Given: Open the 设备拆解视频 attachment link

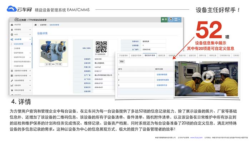Looking at the screenshot, I should (x=162, y=74).
